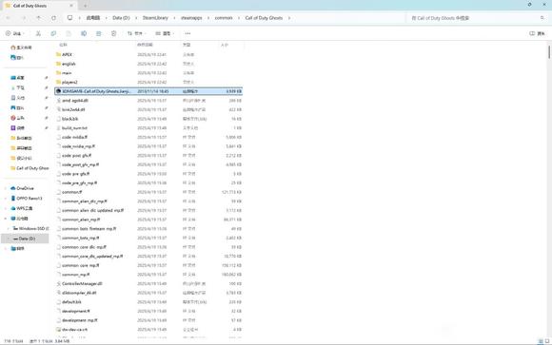Expand the OPPO Reno13 tree node
Viewport: 552px width, 345px height.
pyautogui.click(x=6, y=199)
